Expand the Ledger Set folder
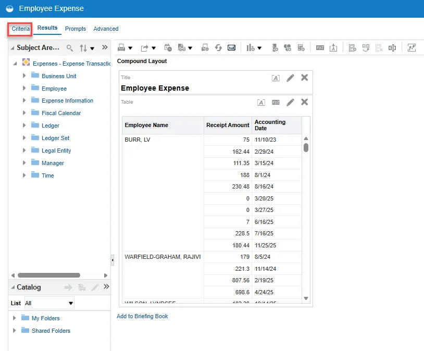 [24, 137]
